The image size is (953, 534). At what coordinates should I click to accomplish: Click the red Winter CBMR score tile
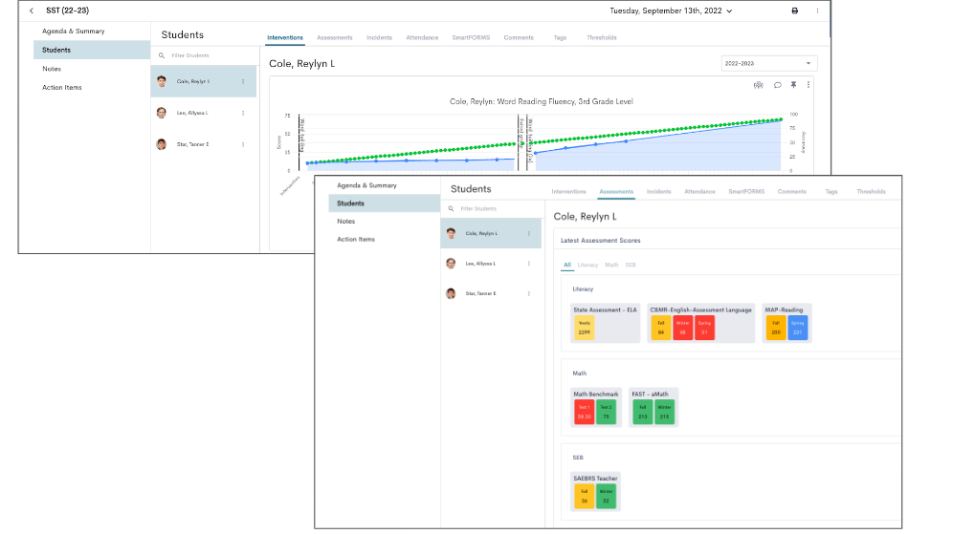click(x=681, y=329)
